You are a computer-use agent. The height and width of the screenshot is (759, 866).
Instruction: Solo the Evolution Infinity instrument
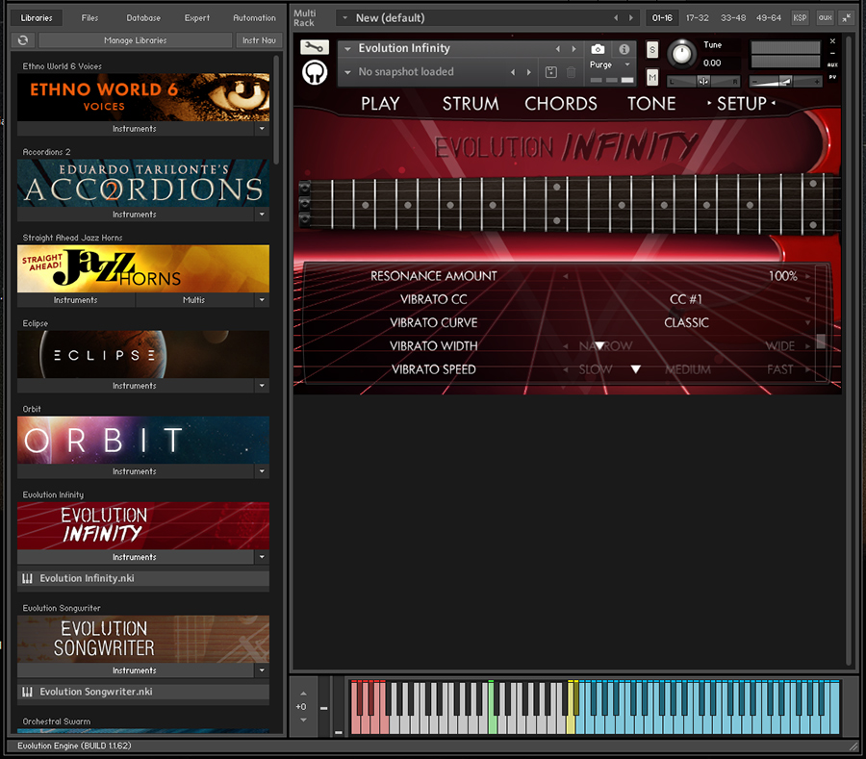pos(652,50)
